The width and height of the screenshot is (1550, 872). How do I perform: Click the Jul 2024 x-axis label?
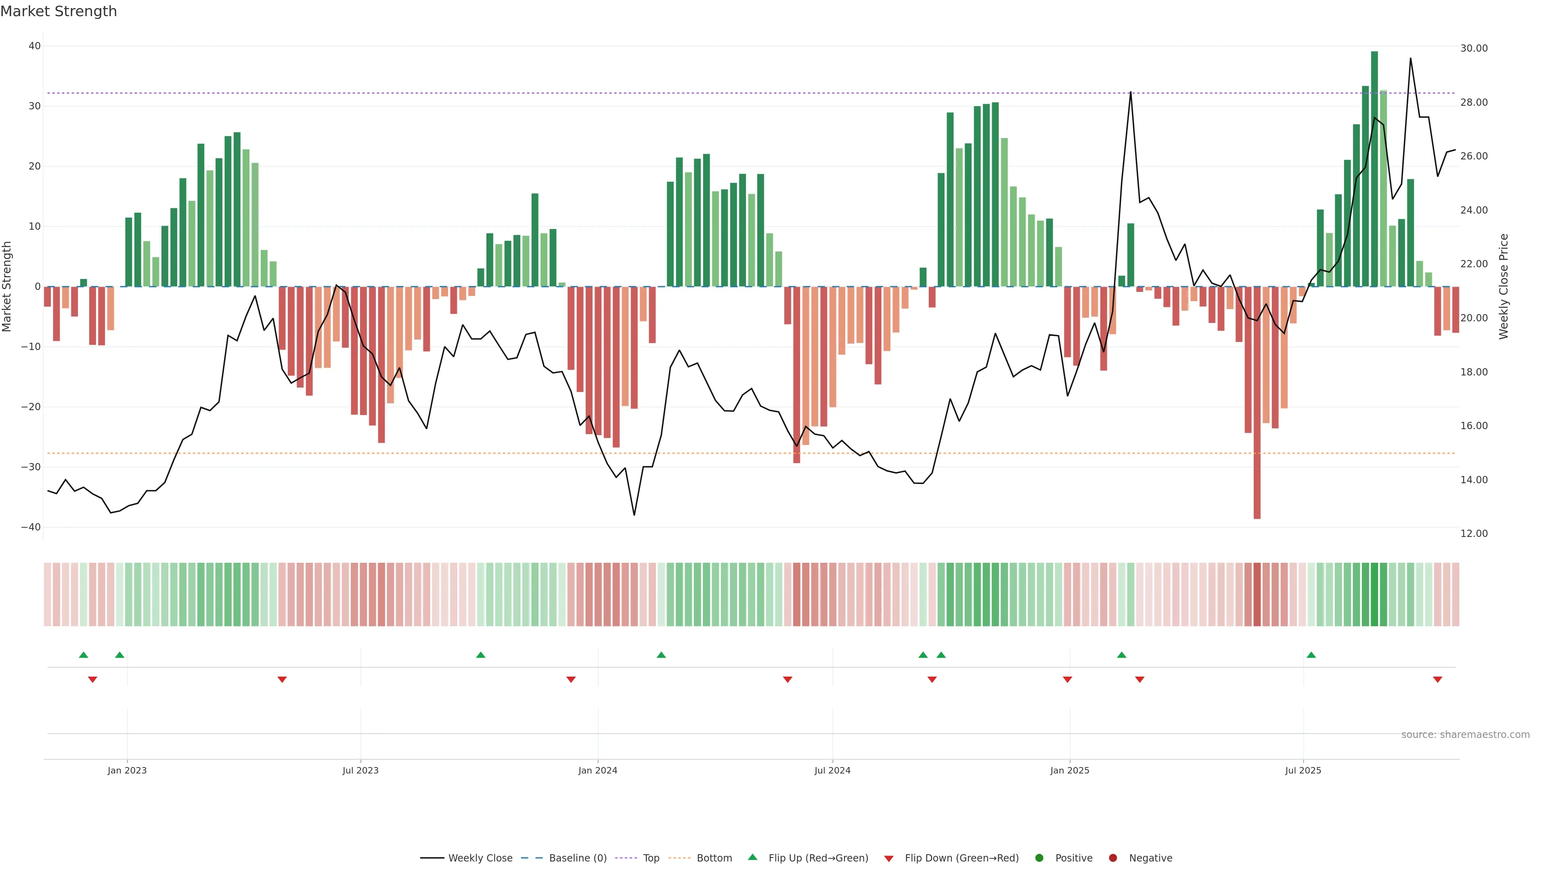[832, 770]
